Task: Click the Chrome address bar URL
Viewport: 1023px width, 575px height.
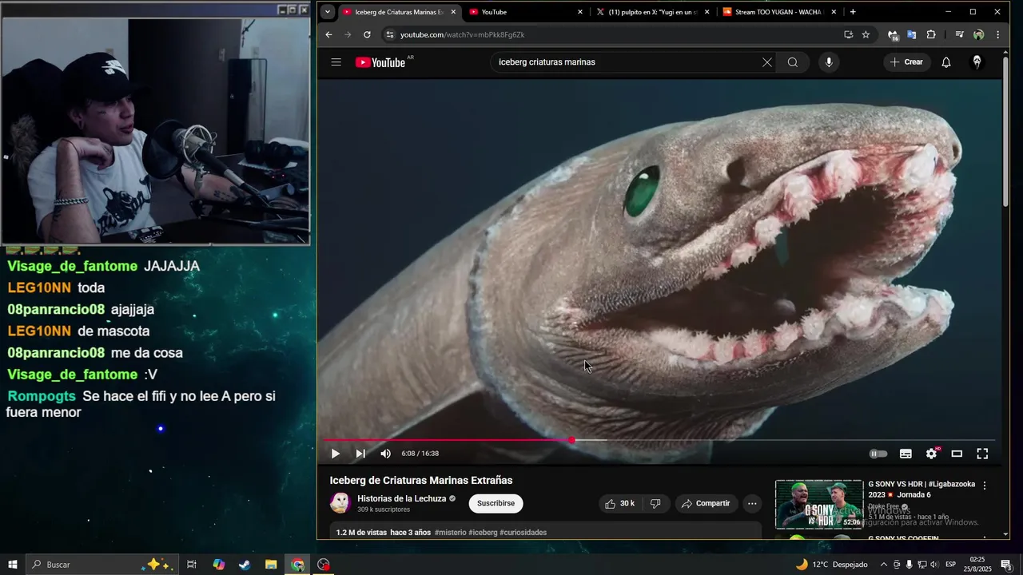Action: click(x=462, y=34)
